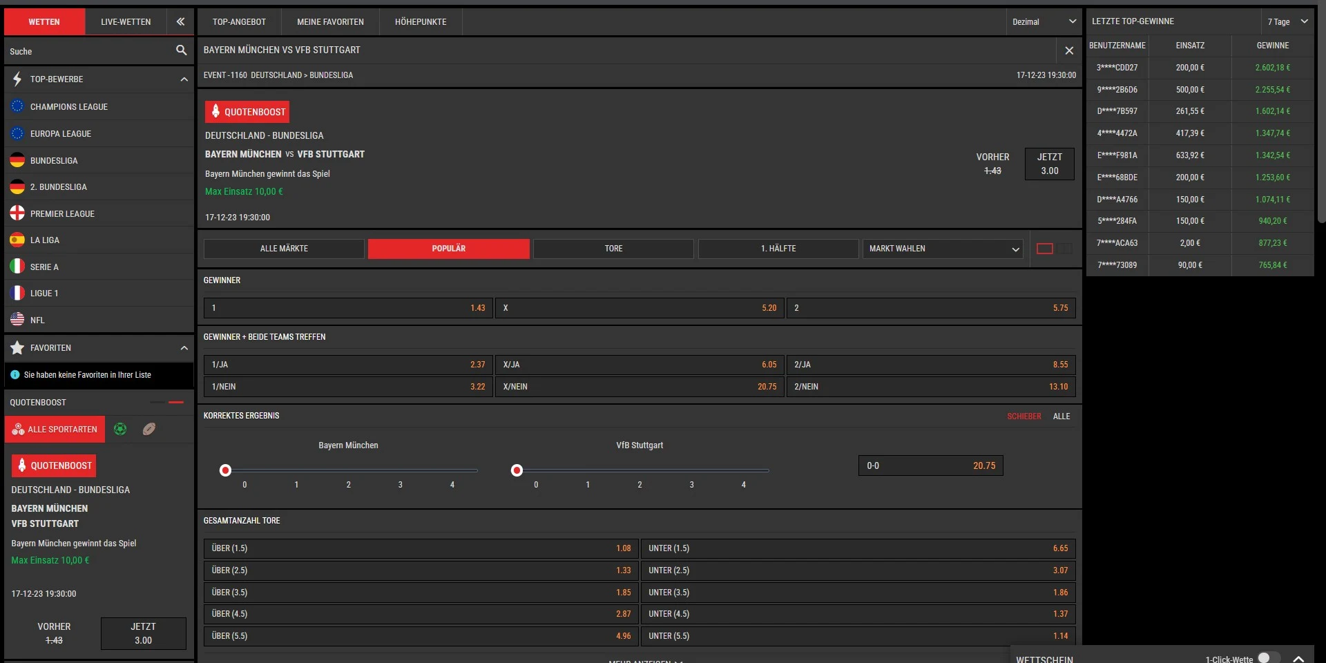This screenshot has width=1326, height=663.
Task: Select the Tore market tab
Action: (x=613, y=249)
